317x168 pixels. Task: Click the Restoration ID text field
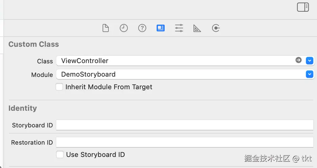(184, 142)
